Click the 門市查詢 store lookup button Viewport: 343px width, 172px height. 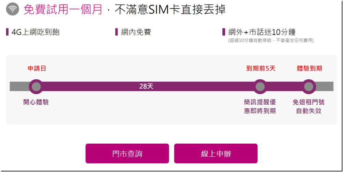(x=127, y=154)
